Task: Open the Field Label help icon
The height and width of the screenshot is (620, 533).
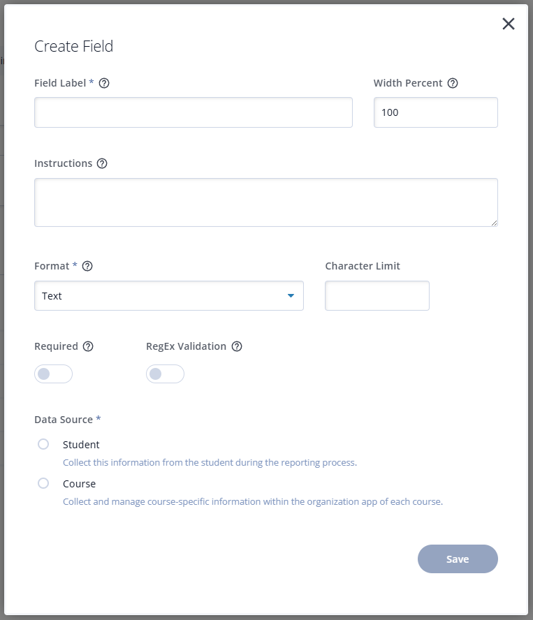Action: 104,83
